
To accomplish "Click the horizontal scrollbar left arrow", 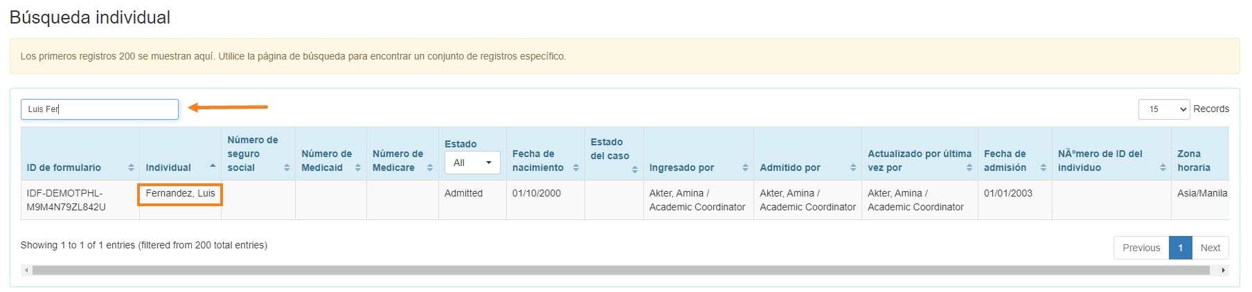I will [x=26, y=271].
